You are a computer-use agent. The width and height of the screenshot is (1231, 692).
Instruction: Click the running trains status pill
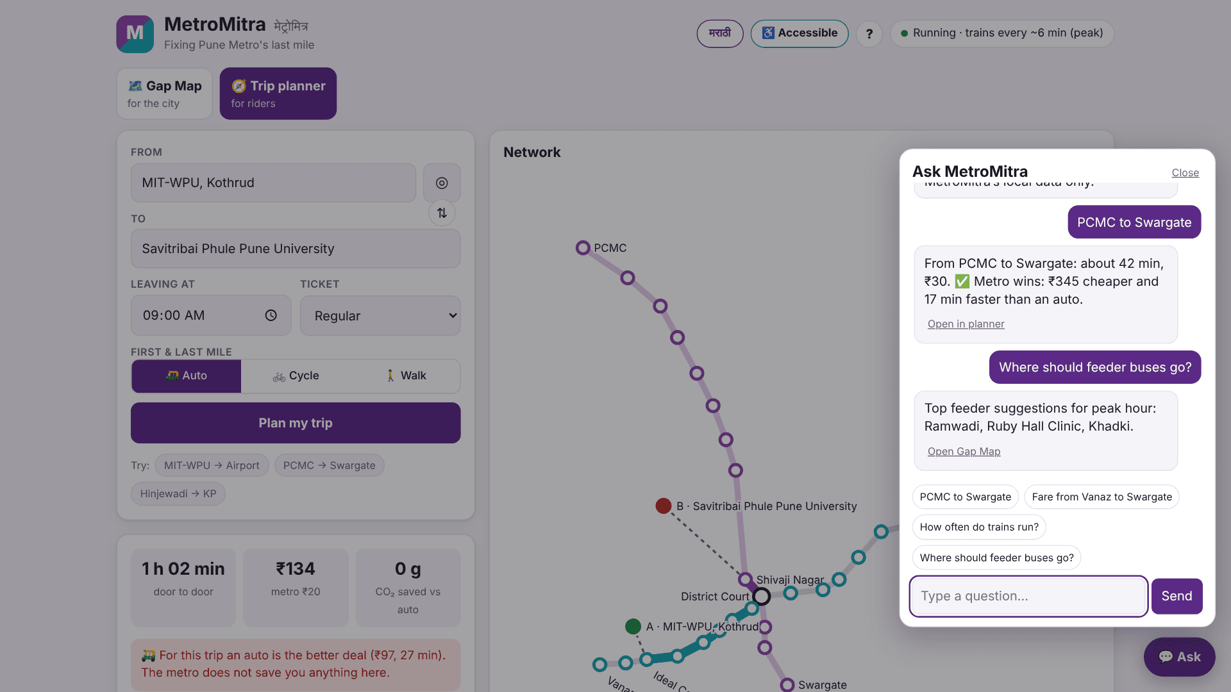(1002, 33)
